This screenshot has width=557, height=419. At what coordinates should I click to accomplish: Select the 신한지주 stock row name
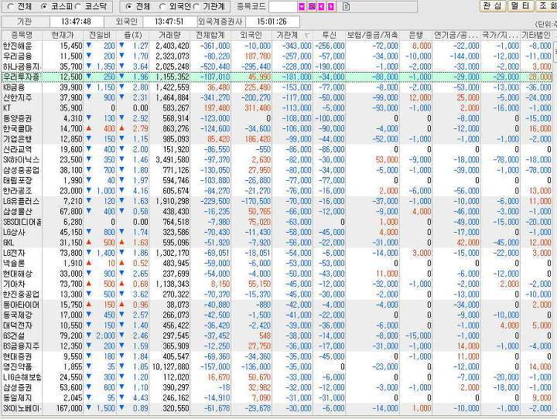tap(17, 97)
